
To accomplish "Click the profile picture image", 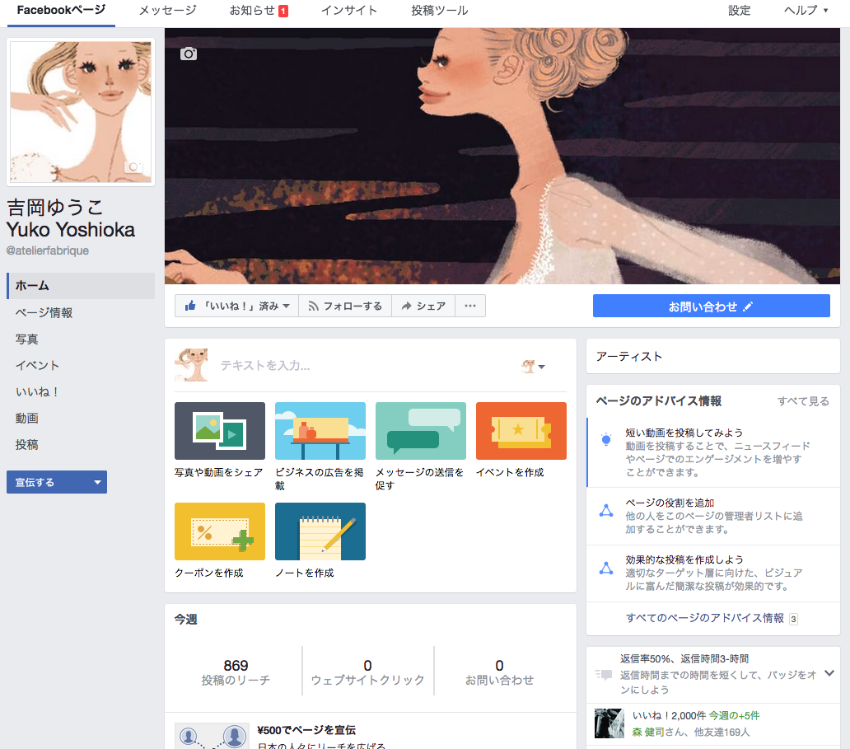I will 81,112.
